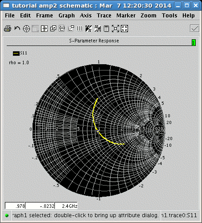Open the Marker menu
Screen dimensions: 202x223
point(126,16)
